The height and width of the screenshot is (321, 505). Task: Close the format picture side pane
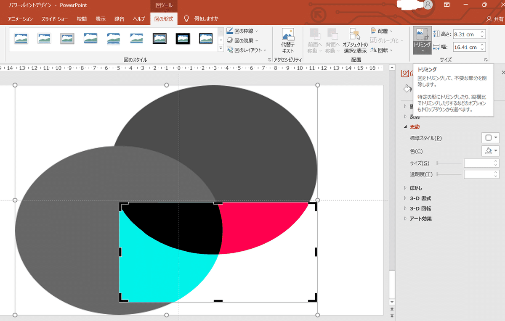503,73
